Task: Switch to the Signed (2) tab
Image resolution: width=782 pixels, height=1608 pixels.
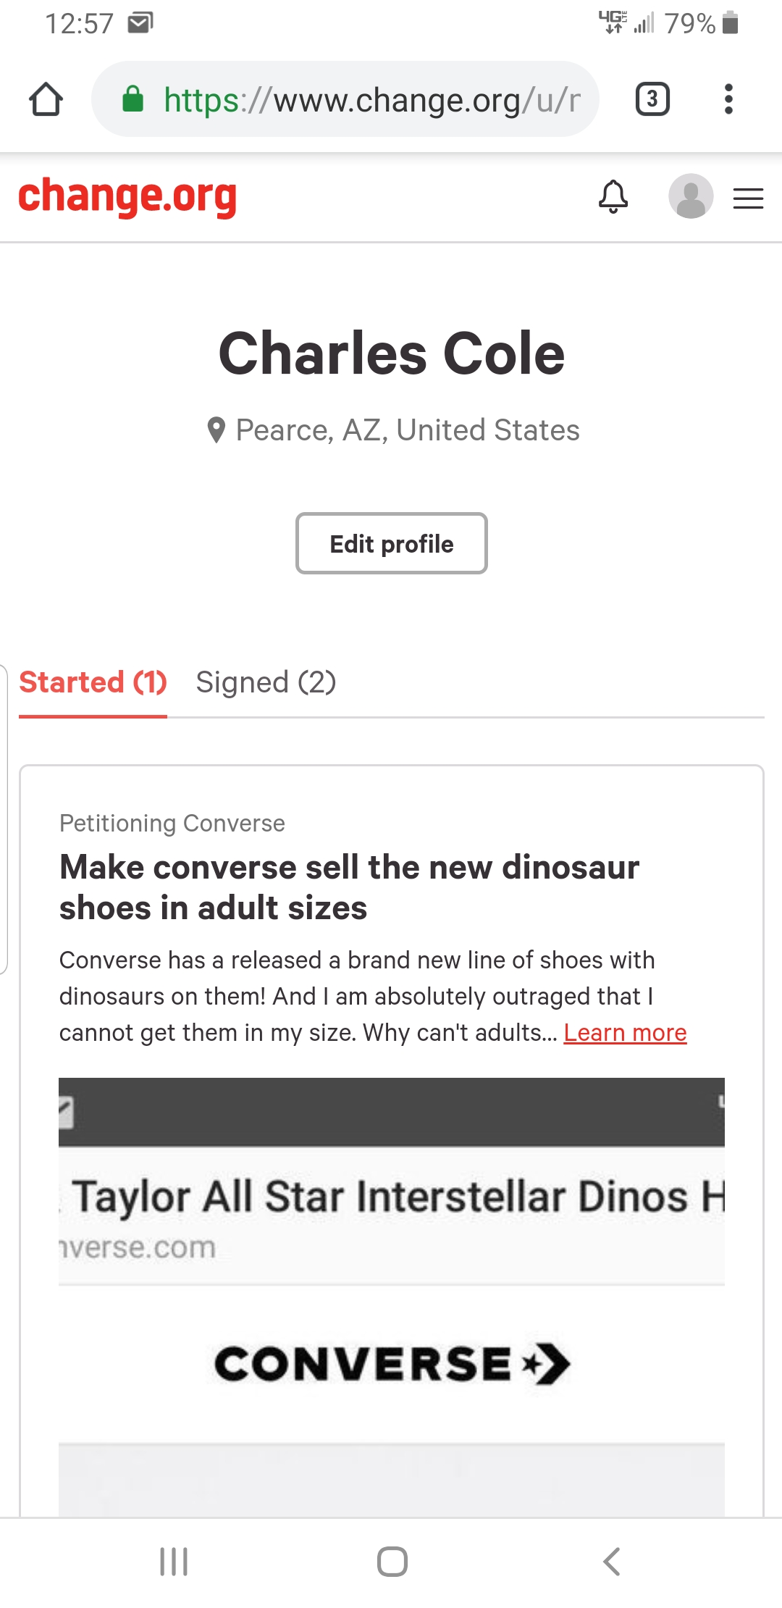Action: pyautogui.click(x=266, y=682)
